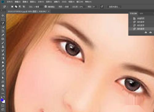Create a new snapshot with camera icon
154x112 pixels.
[x=150, y=32]
